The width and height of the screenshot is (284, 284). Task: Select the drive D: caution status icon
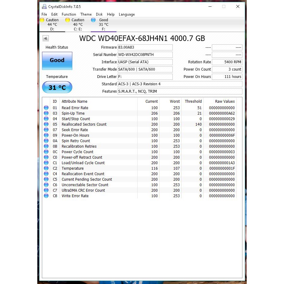(x=42, y=20)
